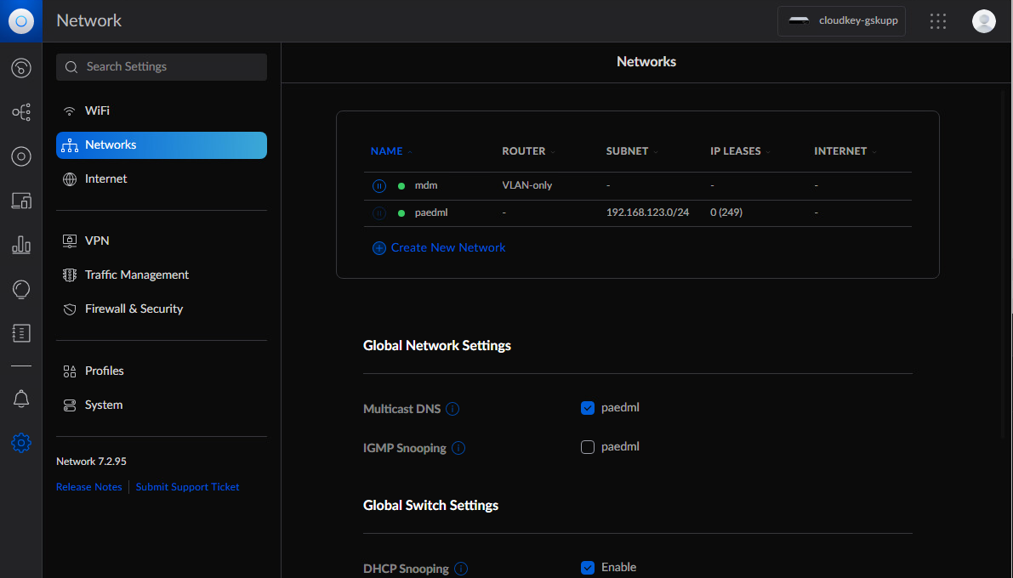This screenshot has height=578, width=1013.
Task: Go to Internet settings
Action: [x=162, y=178]
